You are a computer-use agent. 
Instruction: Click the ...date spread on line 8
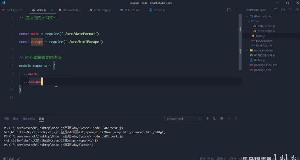coord(31,74)
